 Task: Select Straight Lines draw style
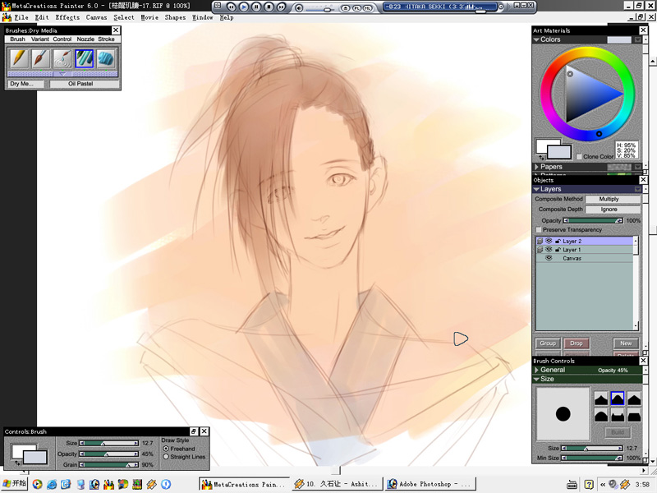click(166, 457)
